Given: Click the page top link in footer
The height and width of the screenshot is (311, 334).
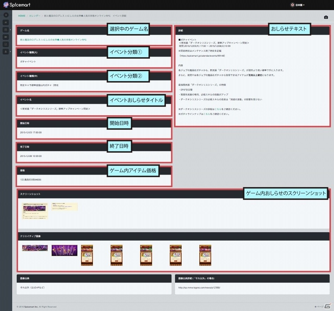Looking at the screenshot, I should 319,306.
